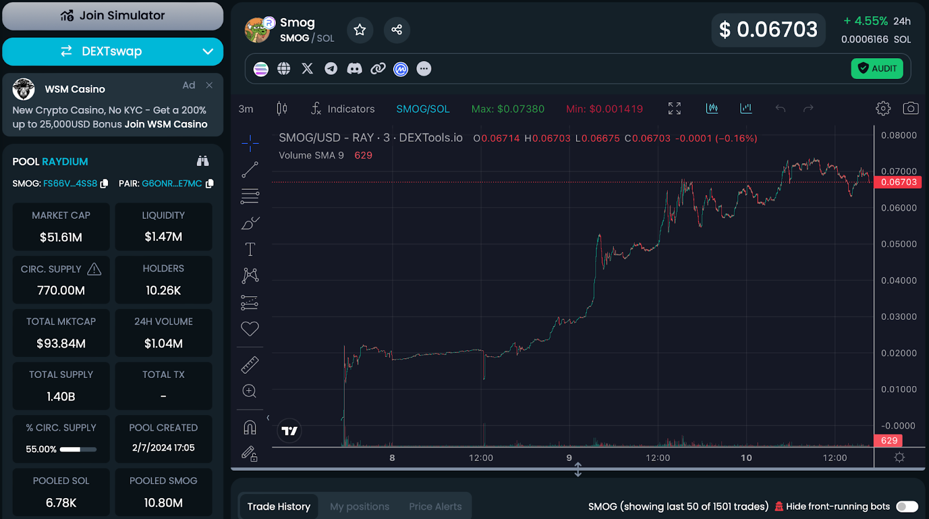Open the Solana explorer icon
Screen dimensions: 929x519
(x=261, y=69)
